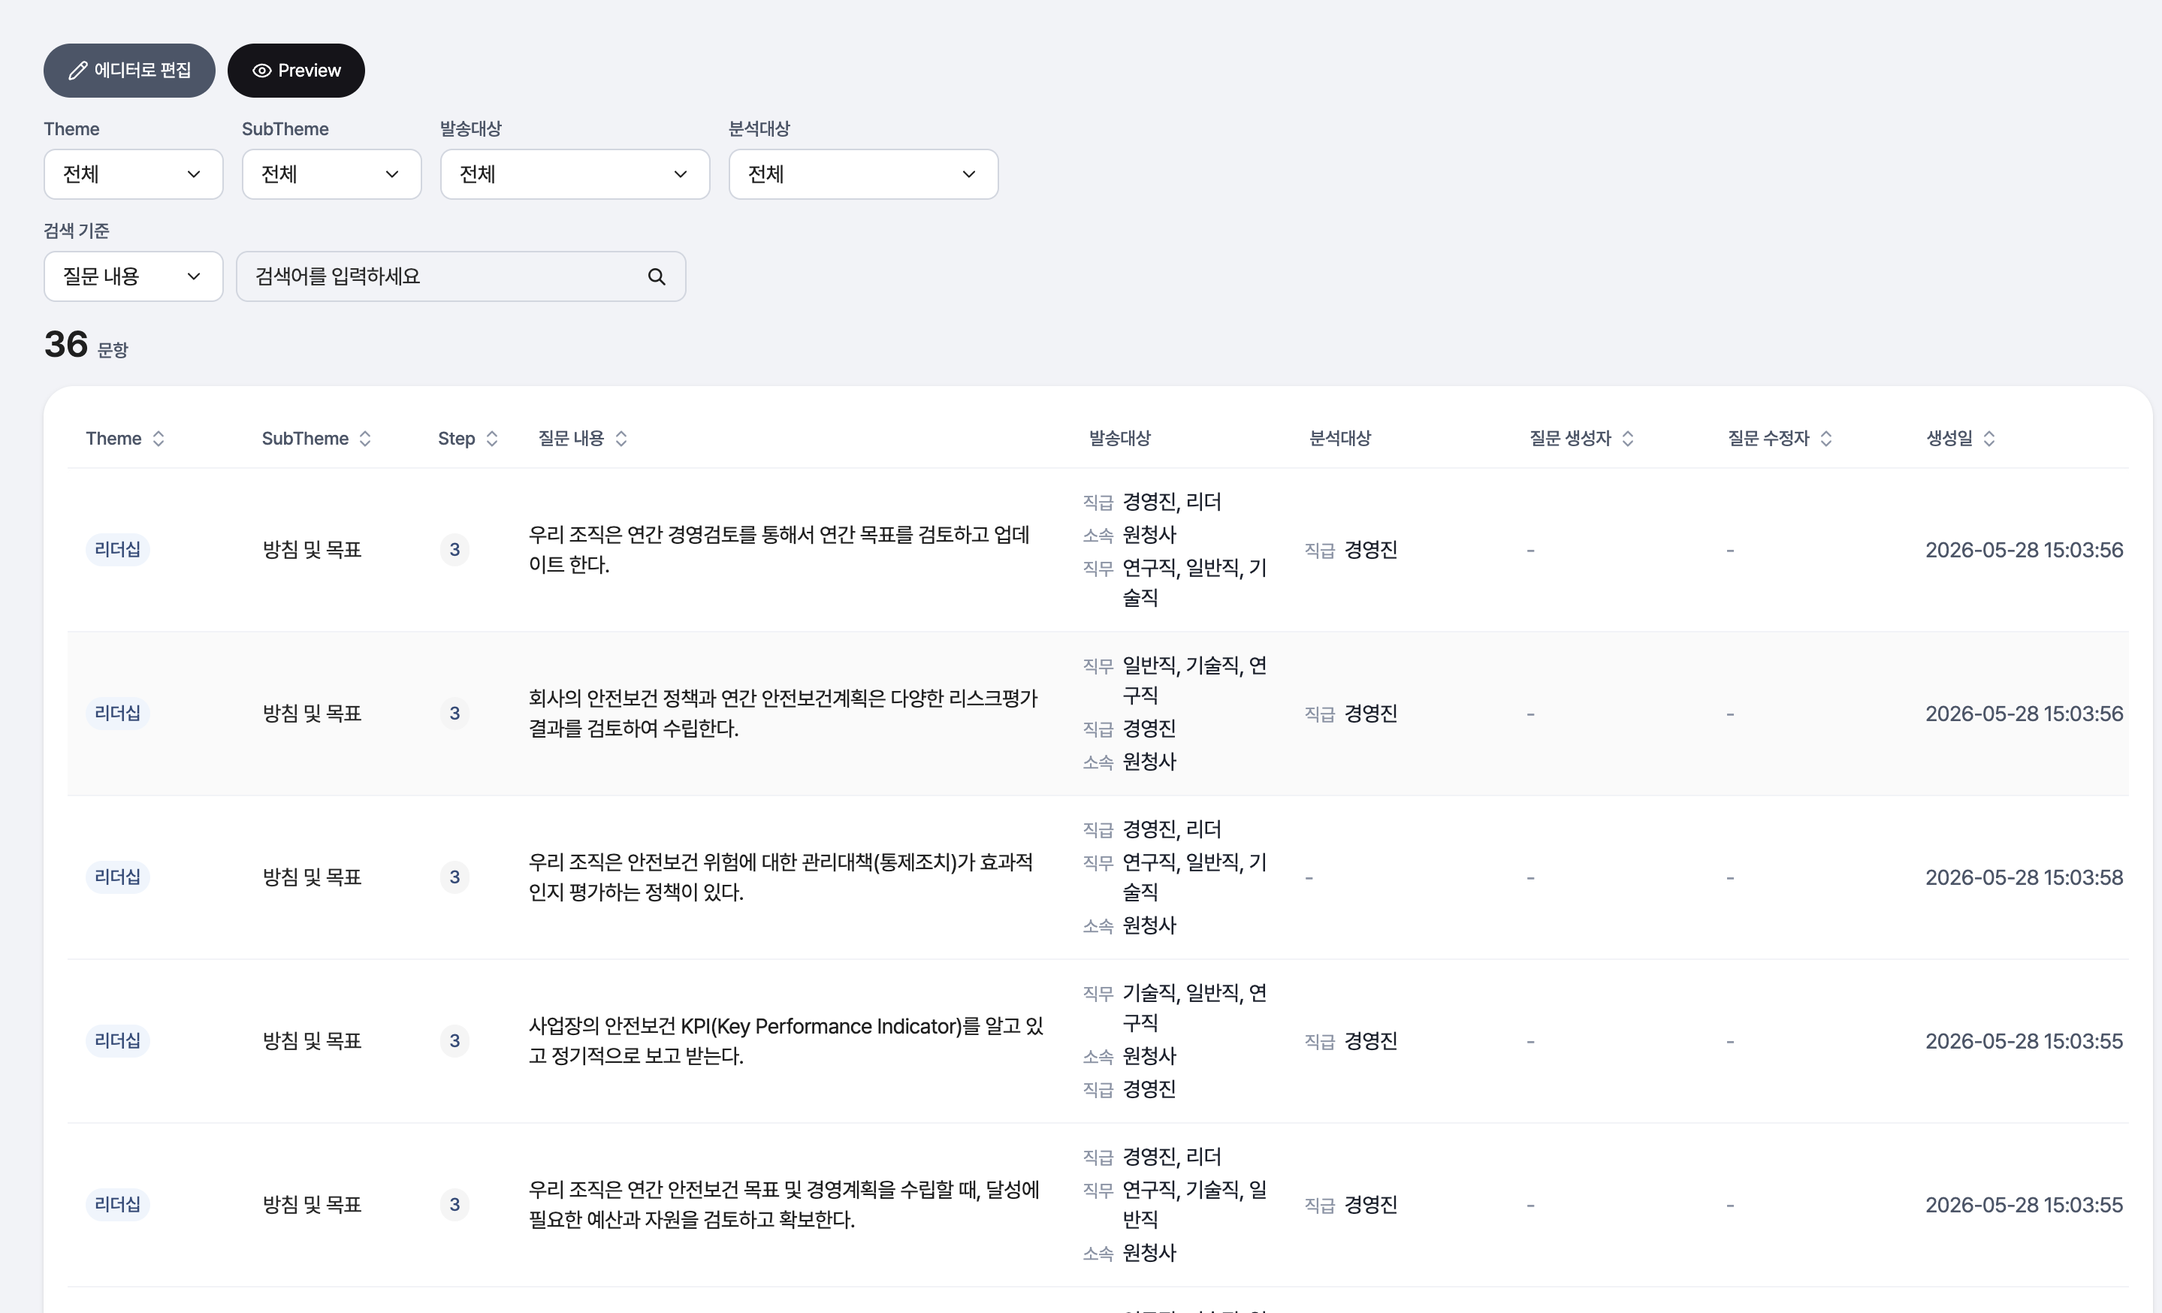Screen dimensions: 2162x1313
Task: Select question text about 리스크평가 결과
Action: [x=783, y=714]
